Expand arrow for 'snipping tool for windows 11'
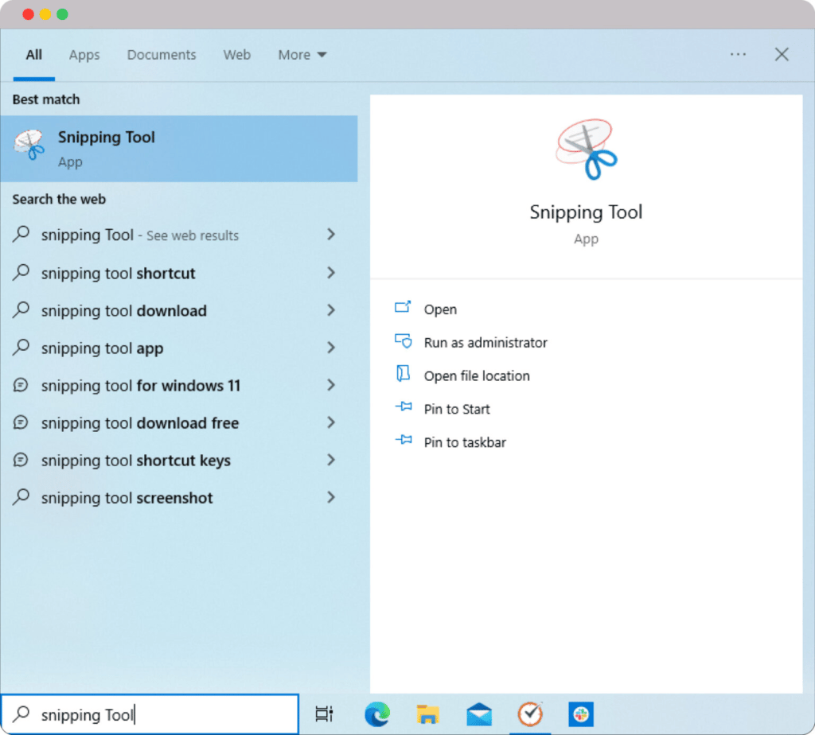The width and height of the screenshot is (815, 735). pos(331,385)
